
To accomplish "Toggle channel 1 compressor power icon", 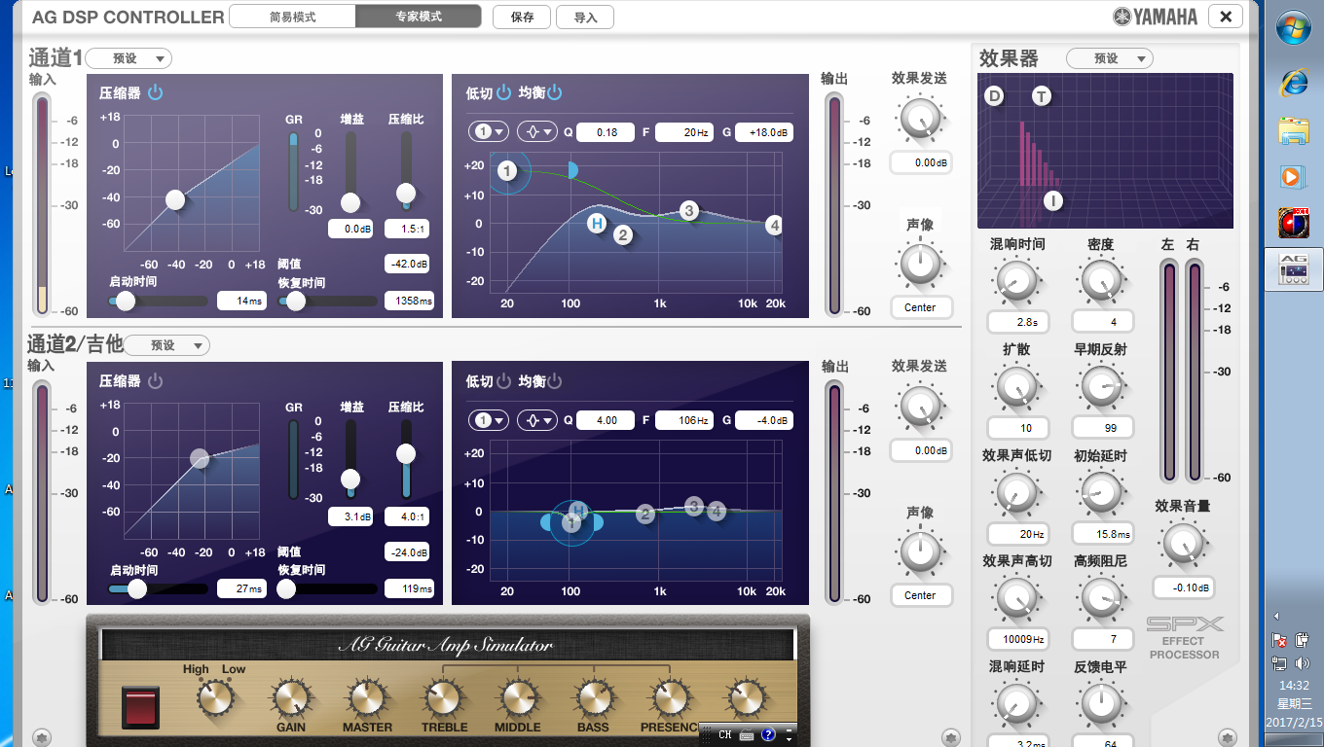I will (156, 93).
